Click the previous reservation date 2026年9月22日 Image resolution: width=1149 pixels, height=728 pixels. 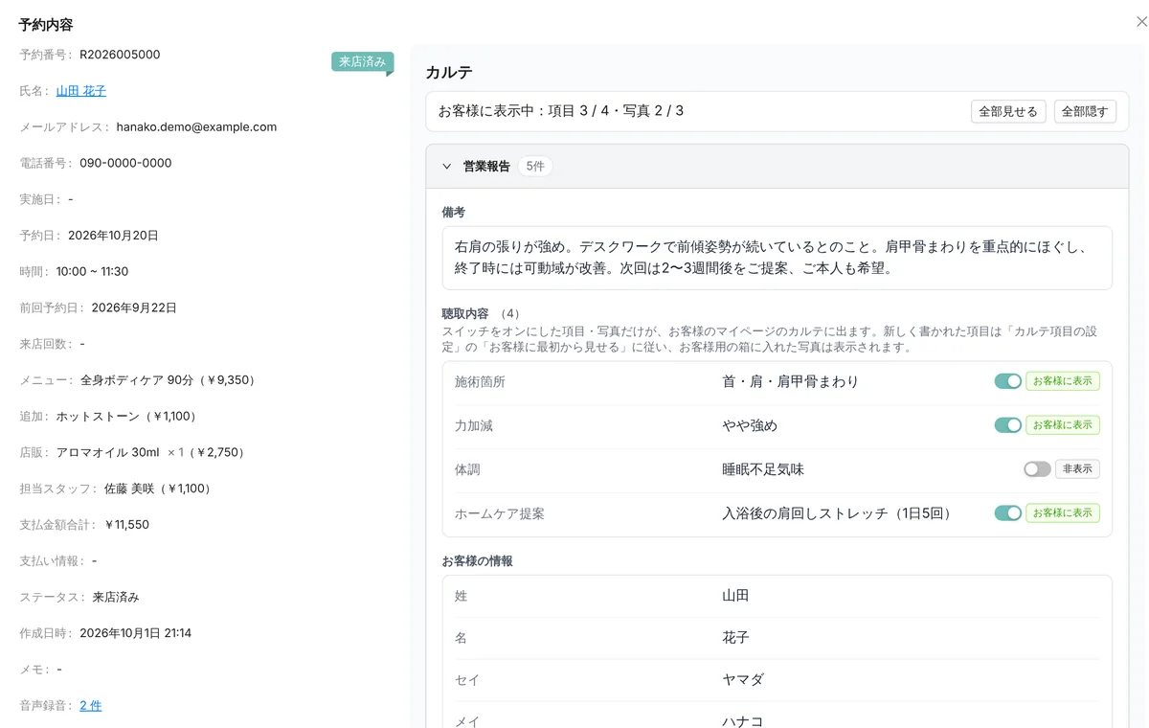[134, 308]
